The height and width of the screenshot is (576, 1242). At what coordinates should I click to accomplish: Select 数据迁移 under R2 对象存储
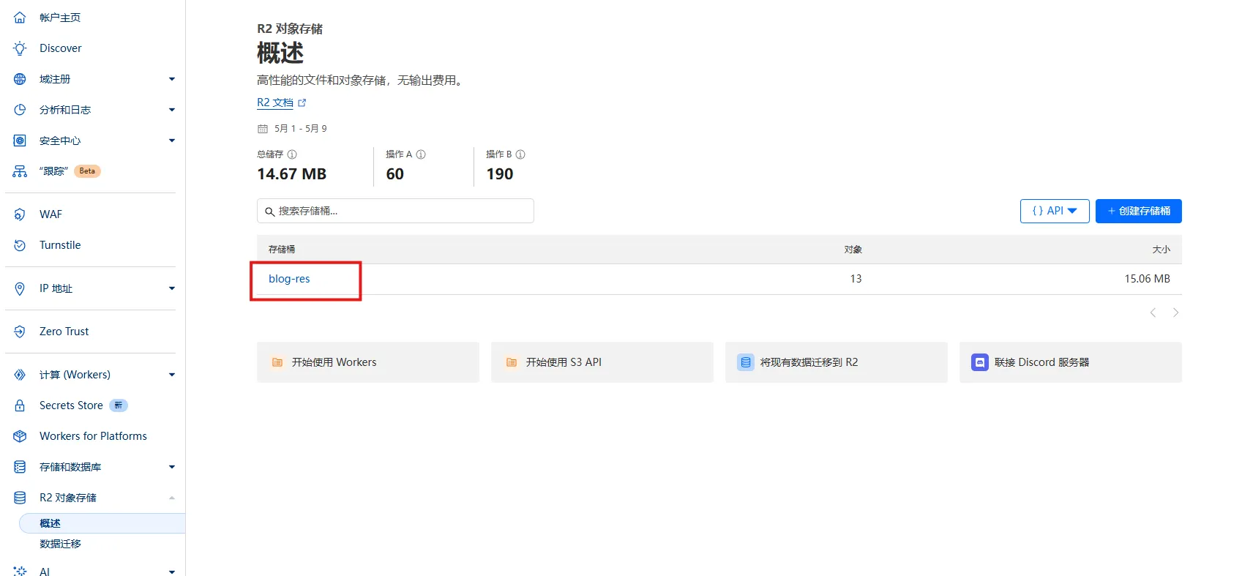click(60, 544)
